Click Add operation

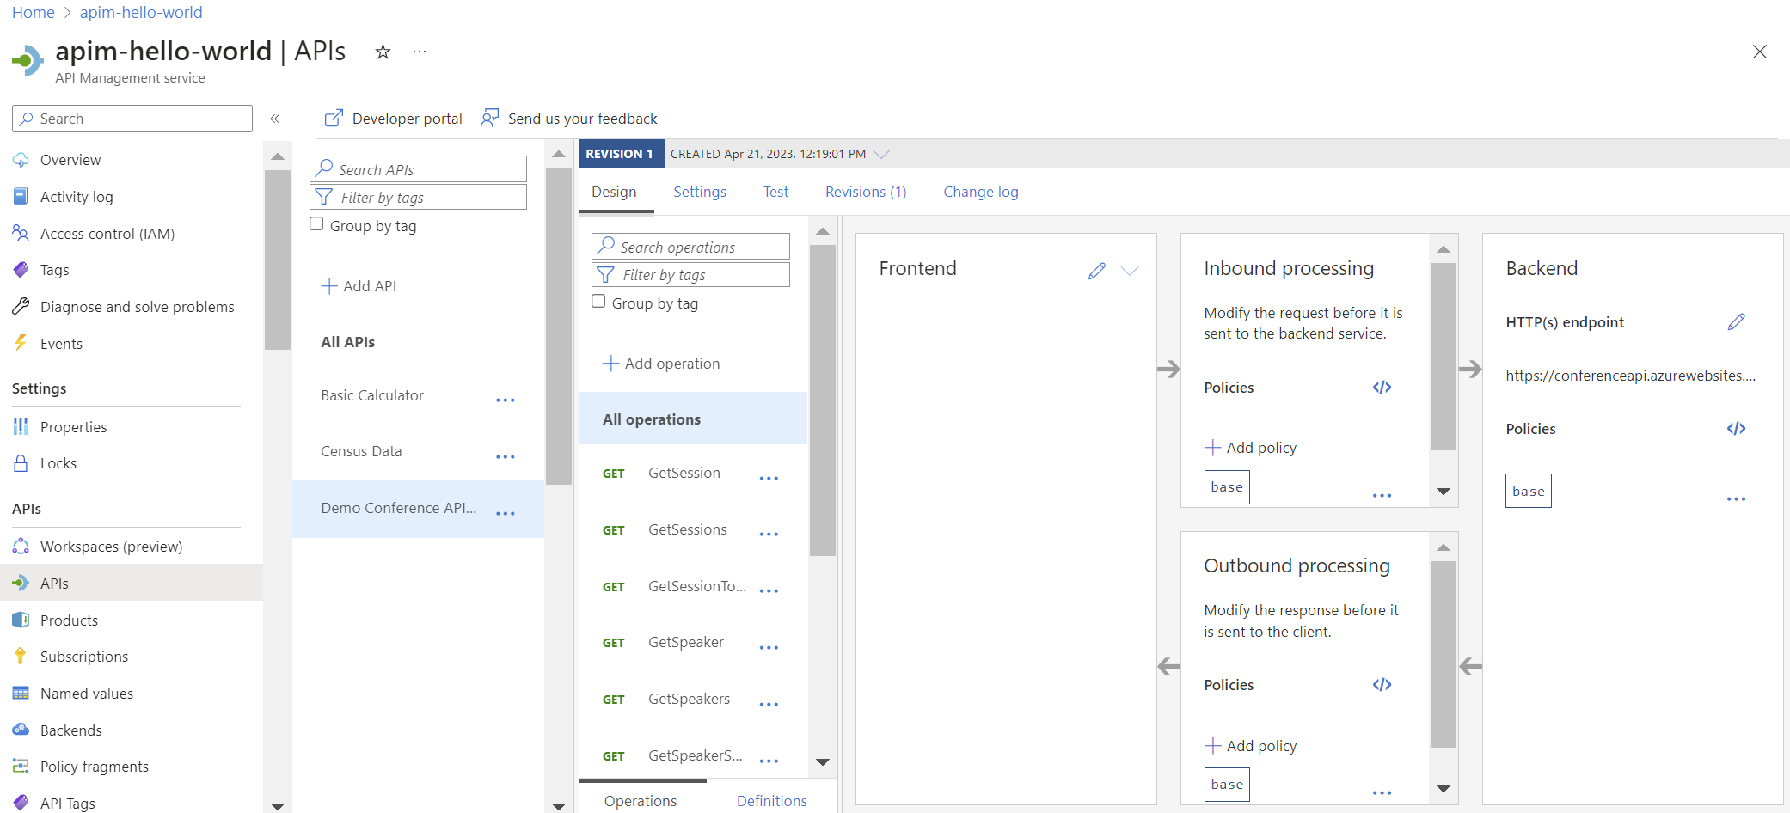click(661, 364)
